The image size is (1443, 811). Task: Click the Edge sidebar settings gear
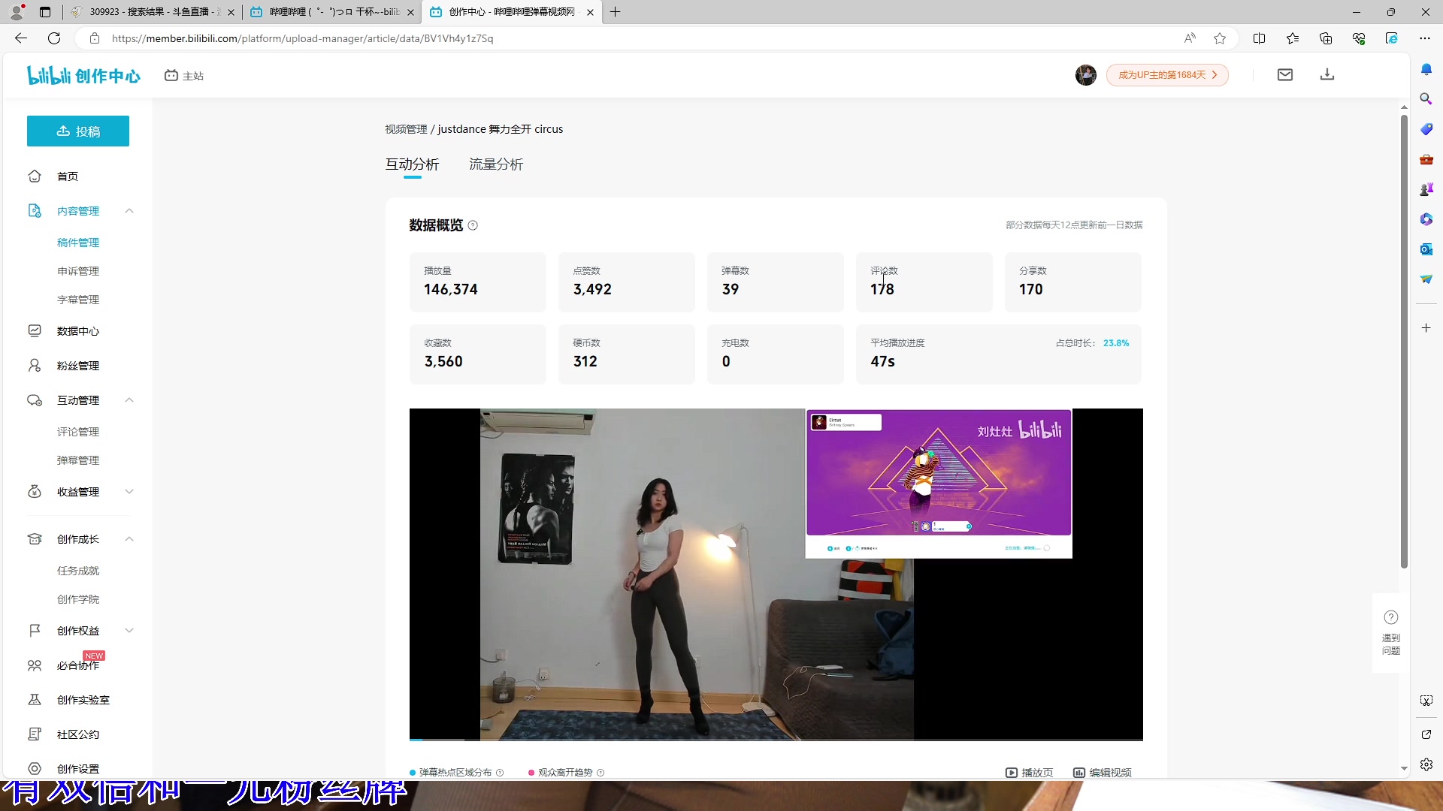1426,764
